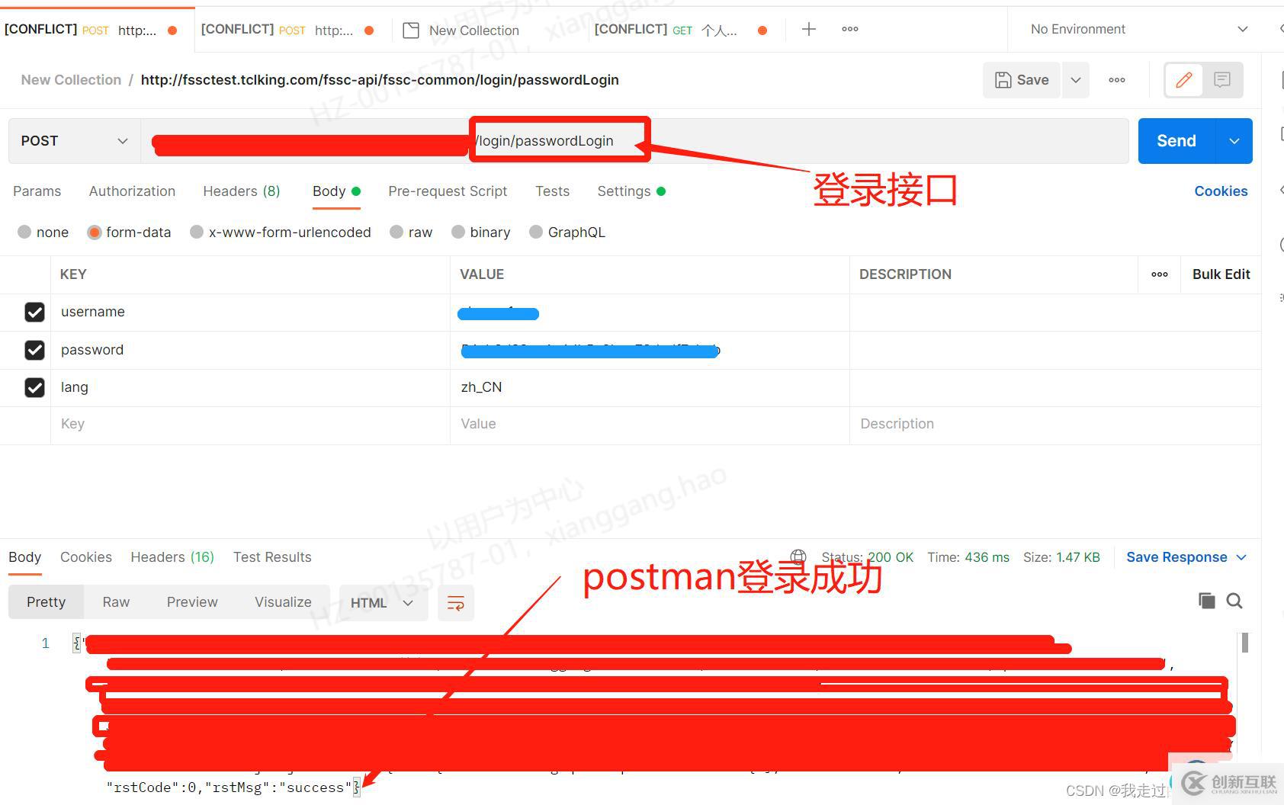Screen dimensions: 1284x805
Task: Select raw body type
Action: point(396,232)
